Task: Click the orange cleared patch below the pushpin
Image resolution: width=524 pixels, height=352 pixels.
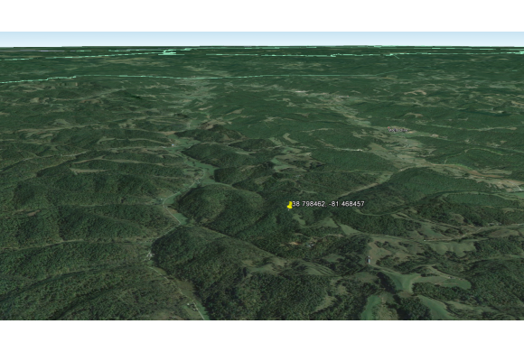Action: coord(295,244)
